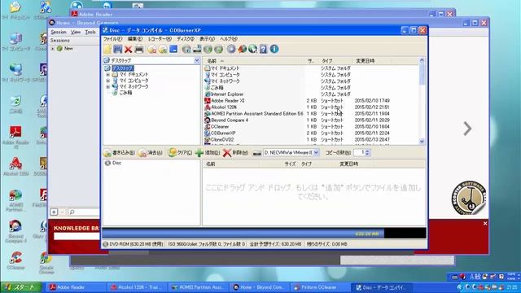The width and height of the screenshot is (521, 293).
Task: Expand the マイ コンピュータ tree node
Action: coord(108,81)
